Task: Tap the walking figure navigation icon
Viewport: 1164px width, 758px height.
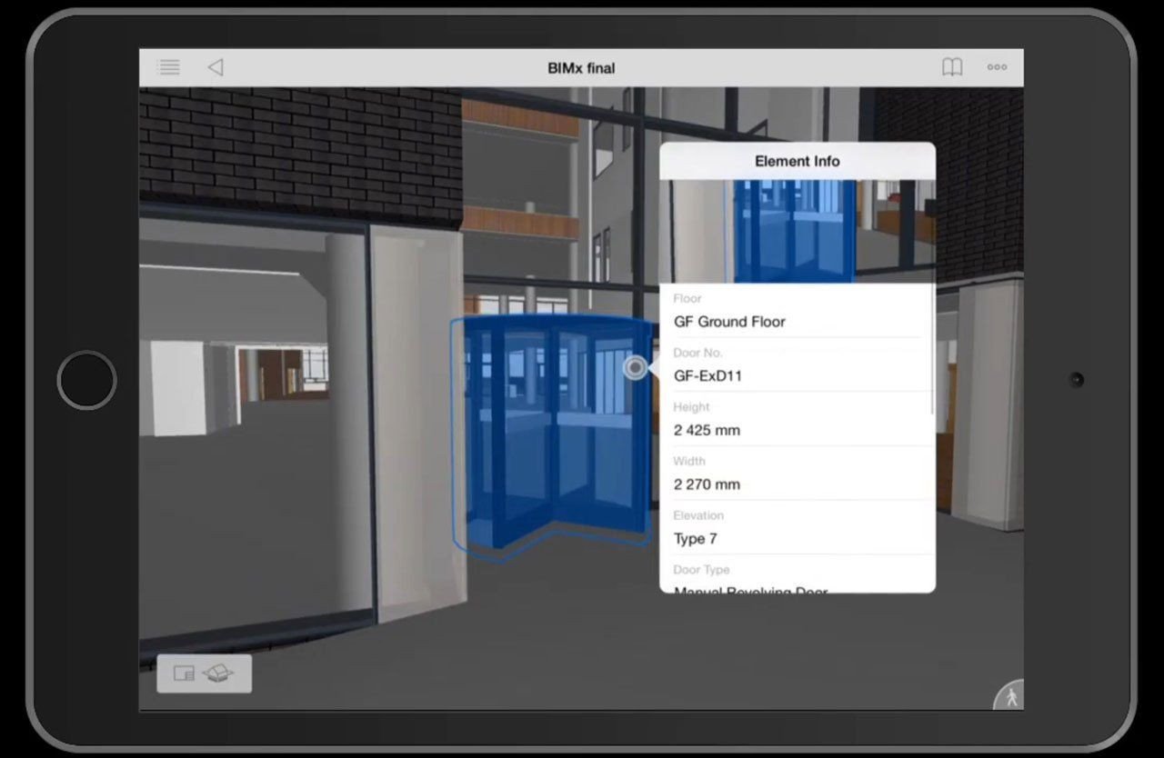Action: click(1010, 696)
